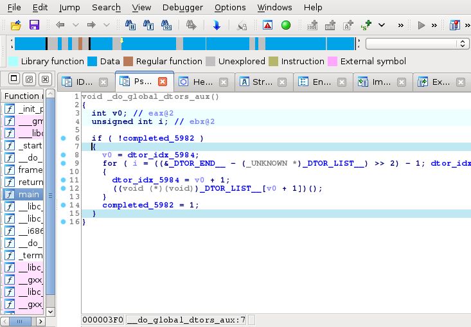471x327 pixels.
Task: Expand debugger toolbar overflow chevron
Action: click(x=434, y=25)
